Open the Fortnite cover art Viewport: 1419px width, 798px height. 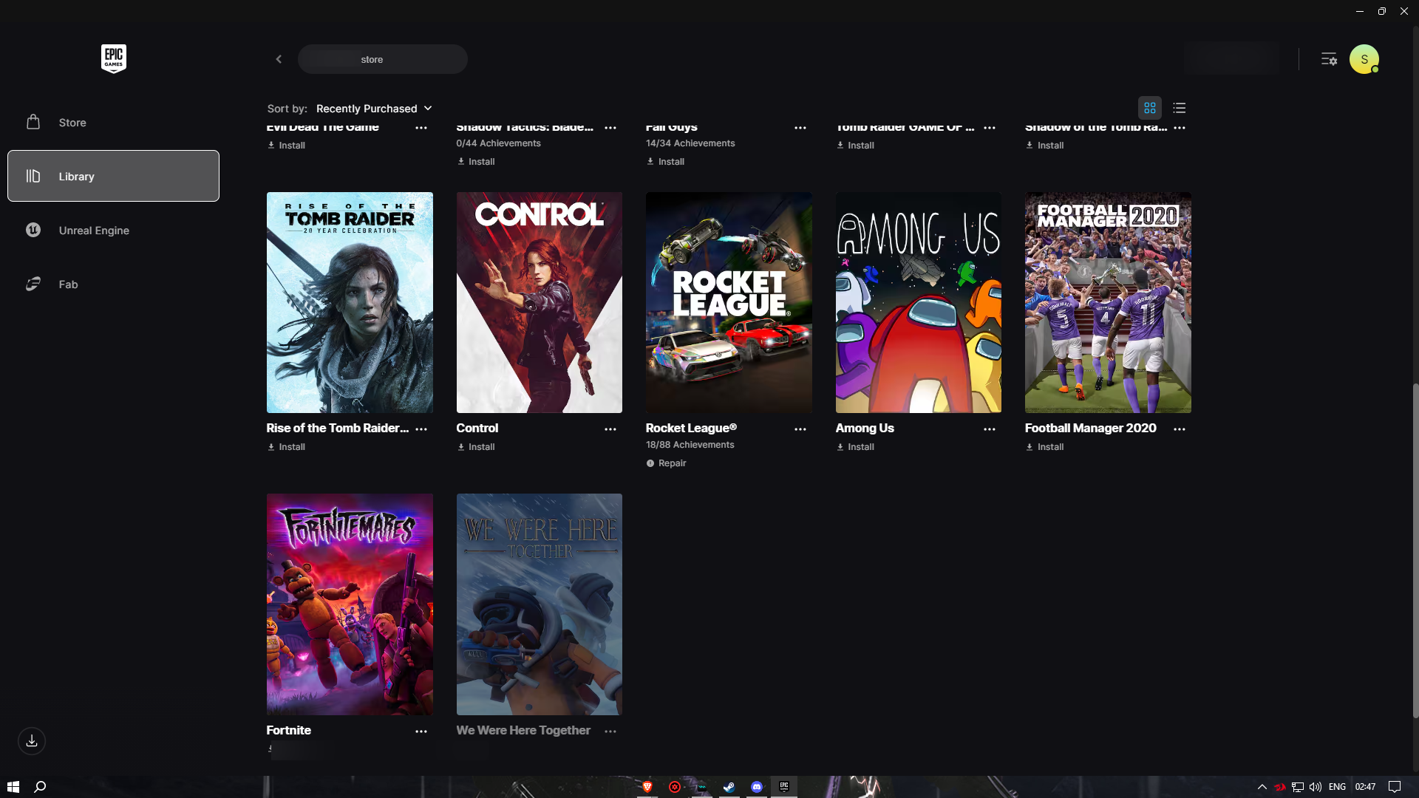click(x=350, y=604)
